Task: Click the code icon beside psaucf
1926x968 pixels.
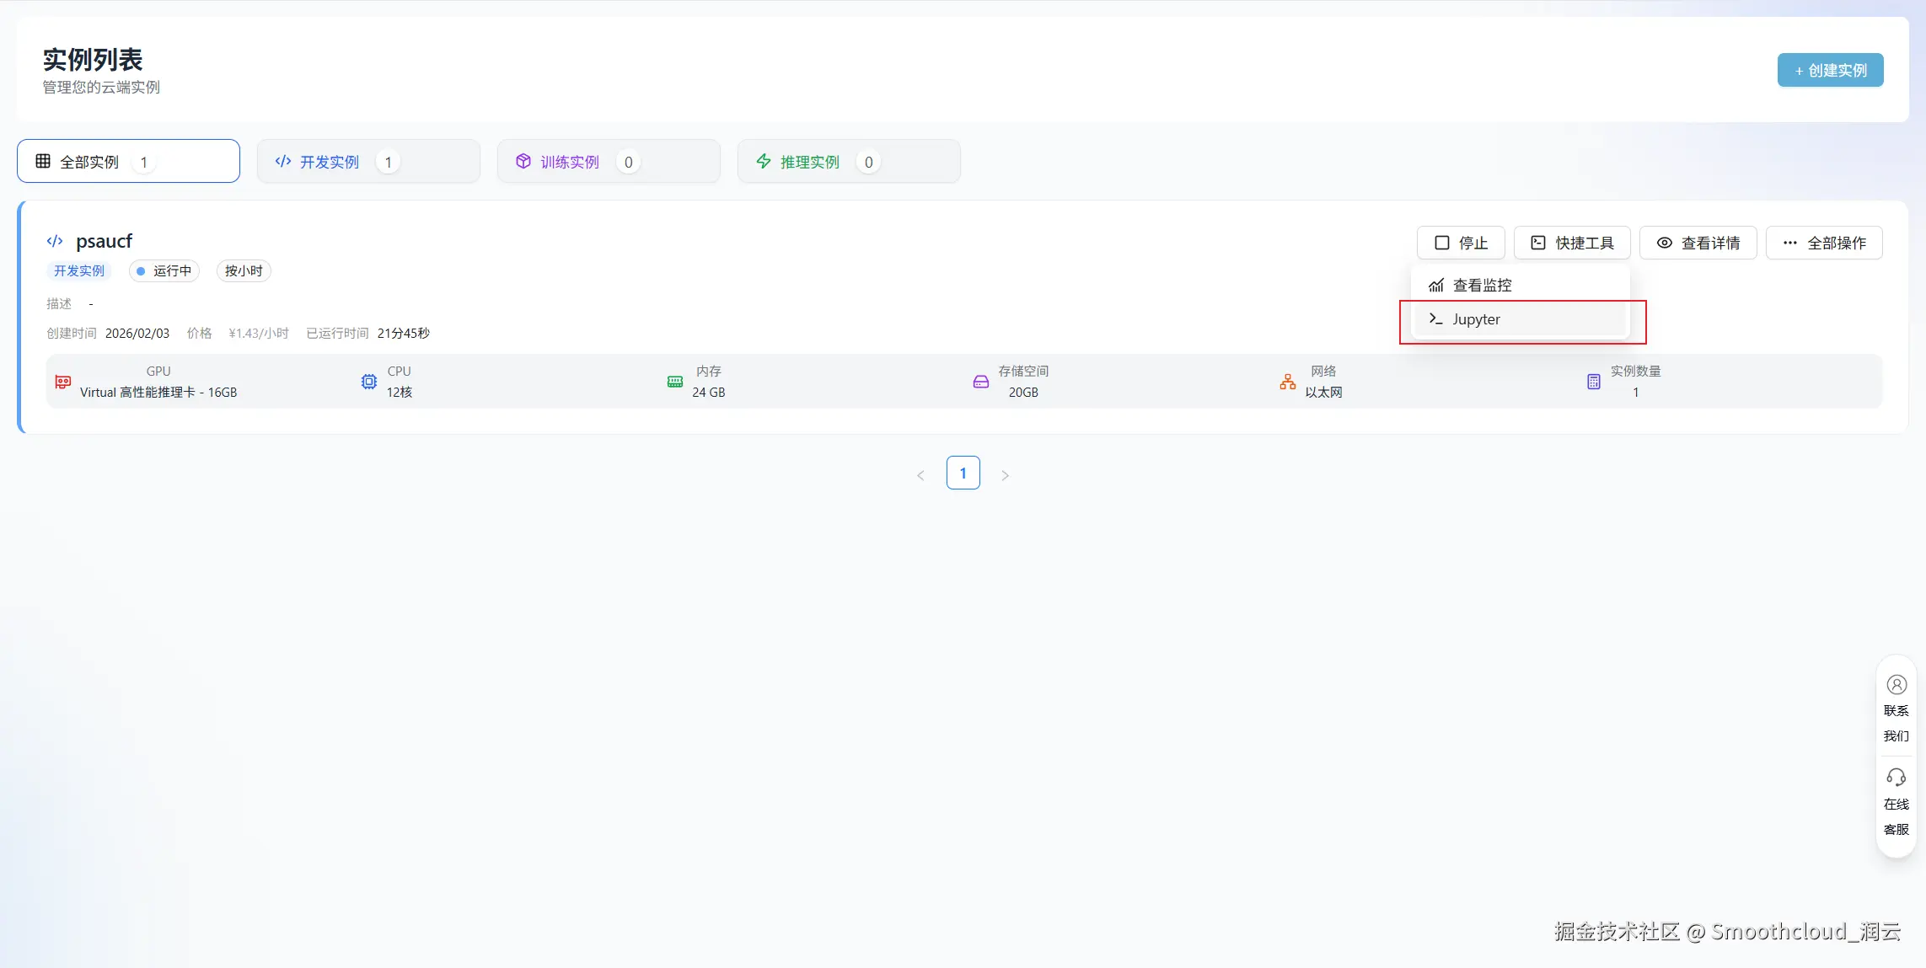Action: point(55,241)
